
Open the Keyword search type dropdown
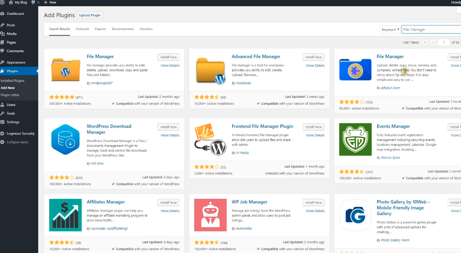[390, 30]
